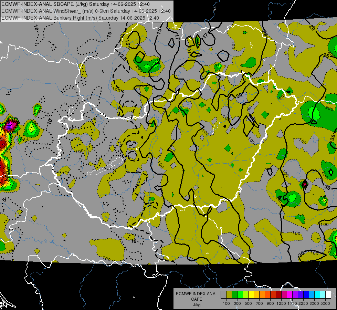Click the legend label 500
337x310 pixels.
(x=248, y=303)
